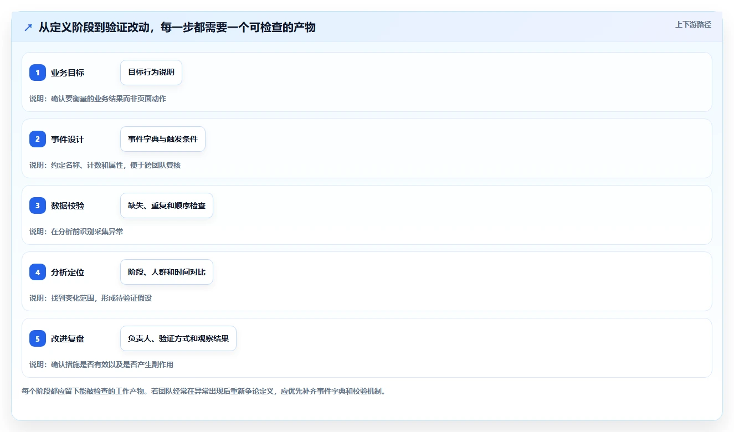Image resolution: width=734 pixels, height=432 pixels.
Task: Click the step 4 number badge
Action: [38, 272]
